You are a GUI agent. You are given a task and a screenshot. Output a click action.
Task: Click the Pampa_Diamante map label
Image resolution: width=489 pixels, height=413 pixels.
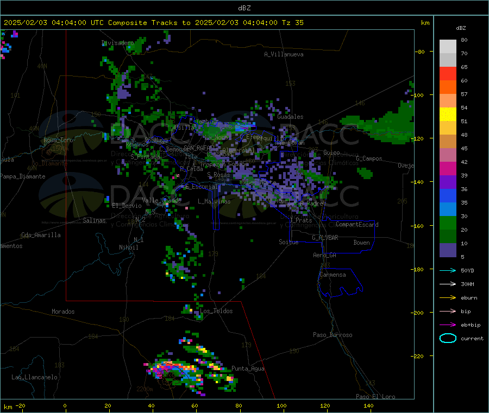point(23,176)
